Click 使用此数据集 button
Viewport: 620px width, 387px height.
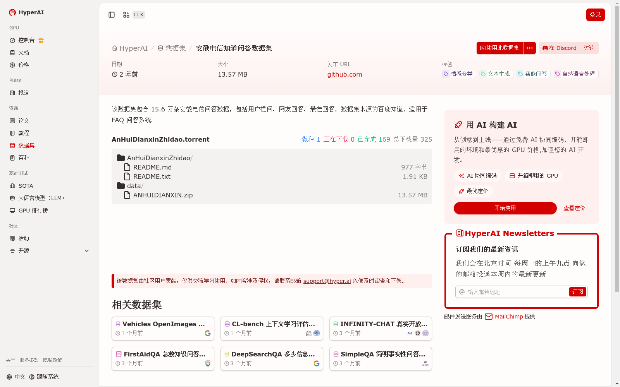[500, 48]
